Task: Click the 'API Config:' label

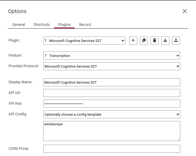Action: [x=18, y=114]
